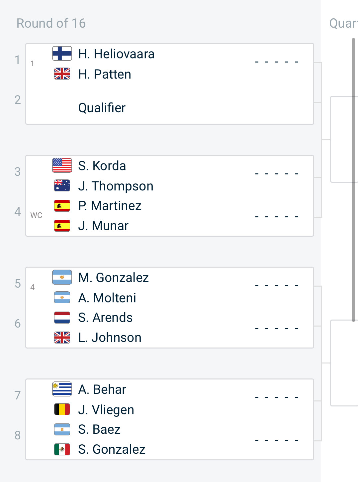Click the Netherlands flag beside S. Arends
358x482 pixels.
tap(62, 318)
